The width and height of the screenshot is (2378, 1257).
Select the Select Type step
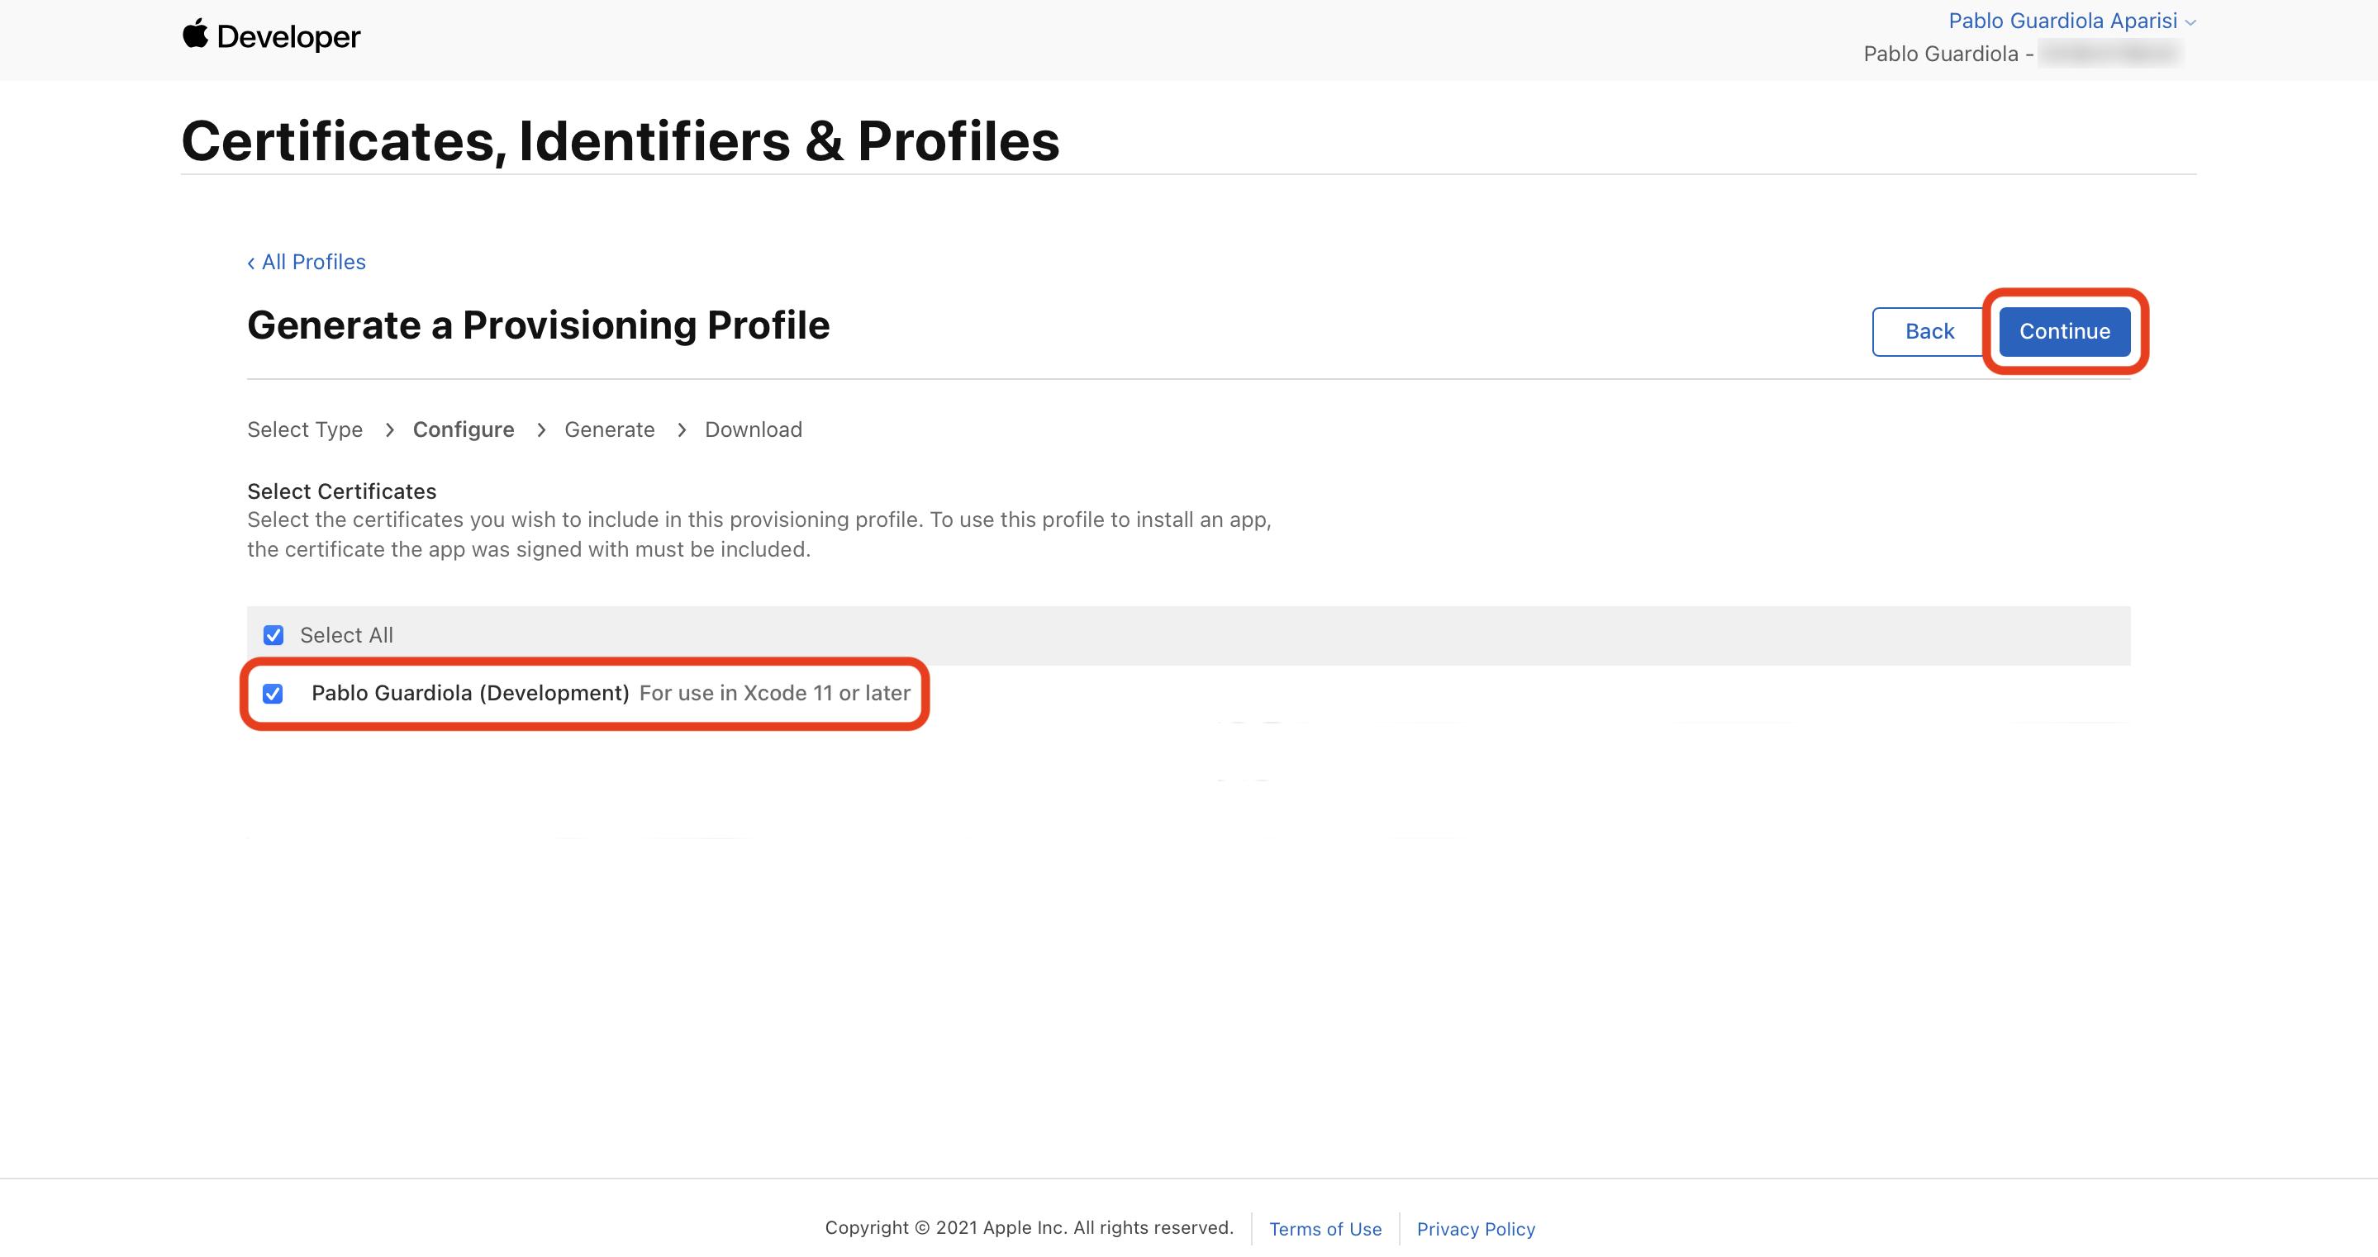305,430
